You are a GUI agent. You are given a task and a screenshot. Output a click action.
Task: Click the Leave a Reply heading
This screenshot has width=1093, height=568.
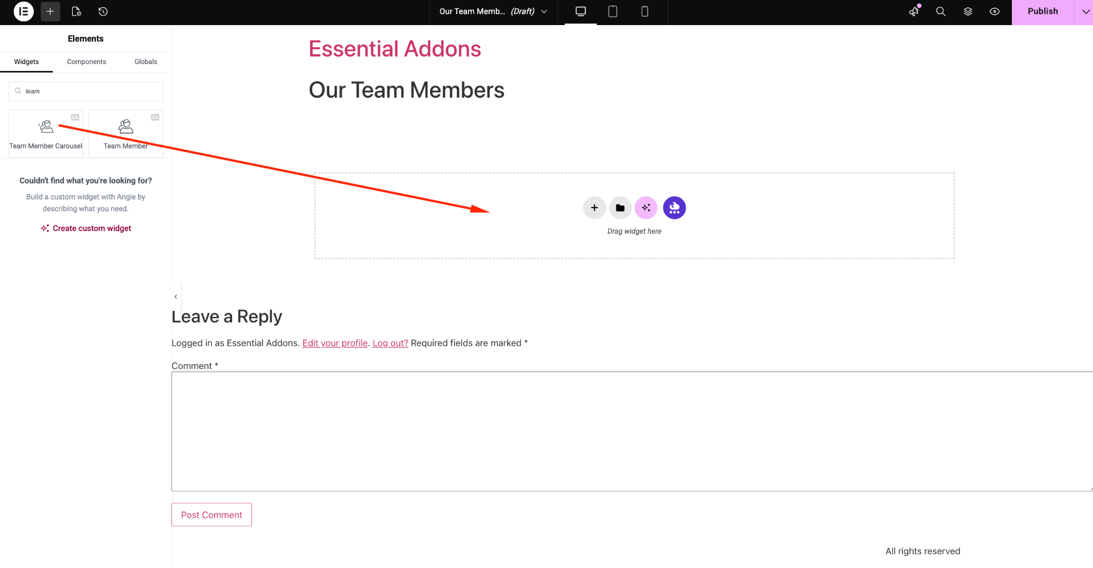(227, 317)
